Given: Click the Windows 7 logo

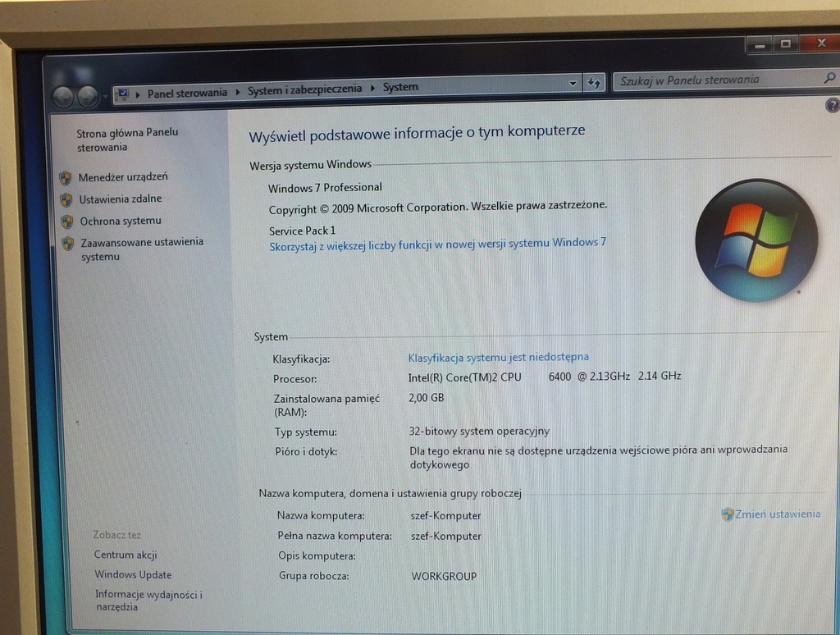Looking at the screenshot, I should coord(756,240).
